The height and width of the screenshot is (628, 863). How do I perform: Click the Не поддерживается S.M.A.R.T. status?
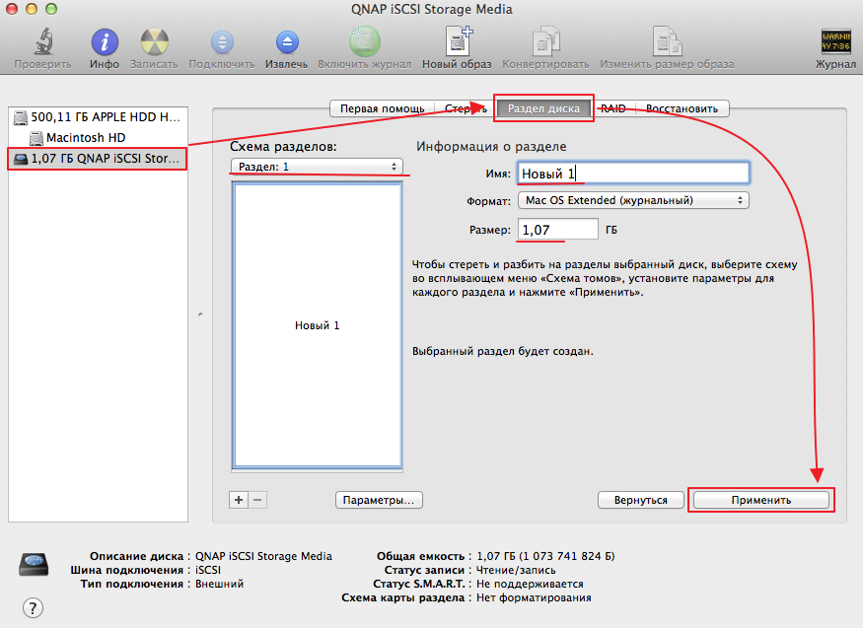point(530,584)
